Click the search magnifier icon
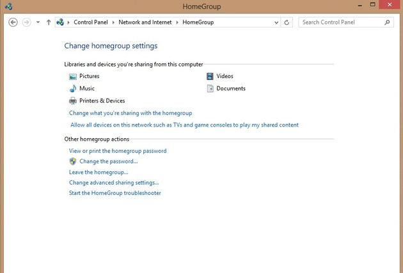Viewport: 403px width, 273px height. click(387, 22)
